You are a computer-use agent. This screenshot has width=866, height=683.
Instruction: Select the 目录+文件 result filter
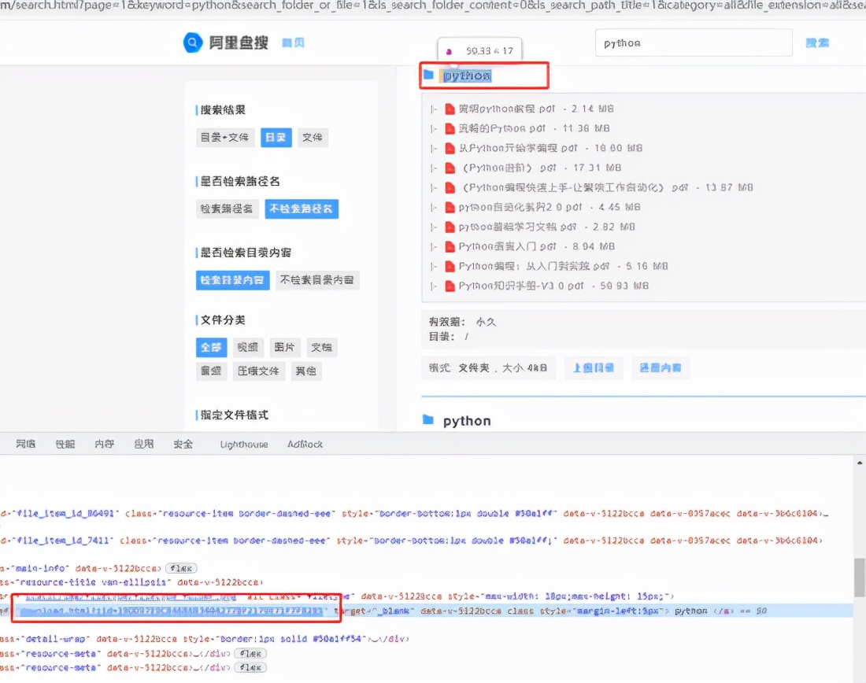tap(225, 138)
